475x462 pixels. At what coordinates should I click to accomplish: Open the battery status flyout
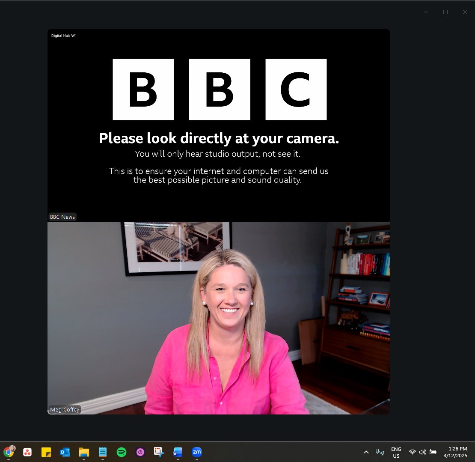tap(433, 452)
